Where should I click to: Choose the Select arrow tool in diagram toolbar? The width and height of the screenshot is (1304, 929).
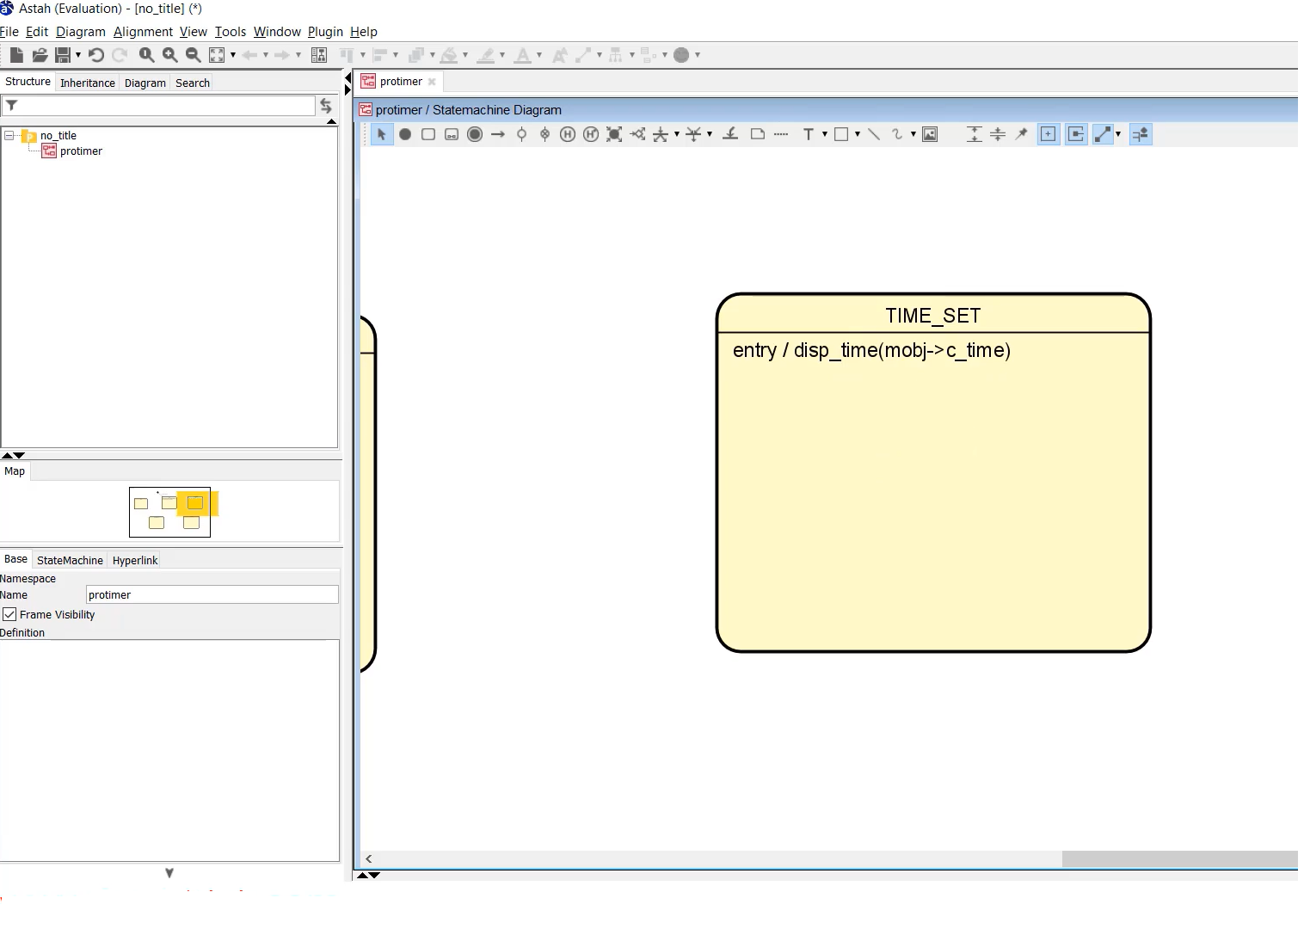pyautogui.click(x=382, y=134)
